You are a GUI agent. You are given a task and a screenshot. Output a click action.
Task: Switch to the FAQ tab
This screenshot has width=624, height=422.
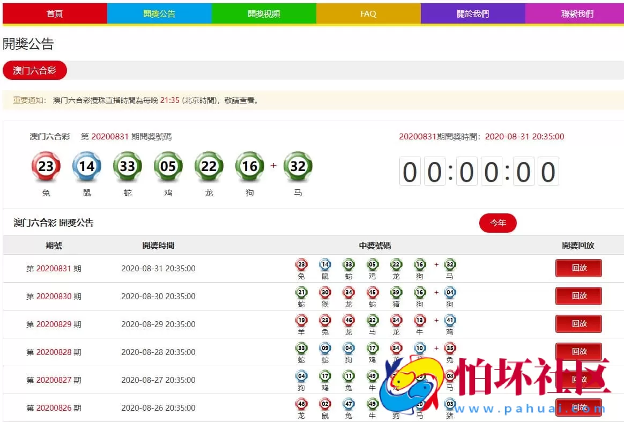(x=368, y=13)
